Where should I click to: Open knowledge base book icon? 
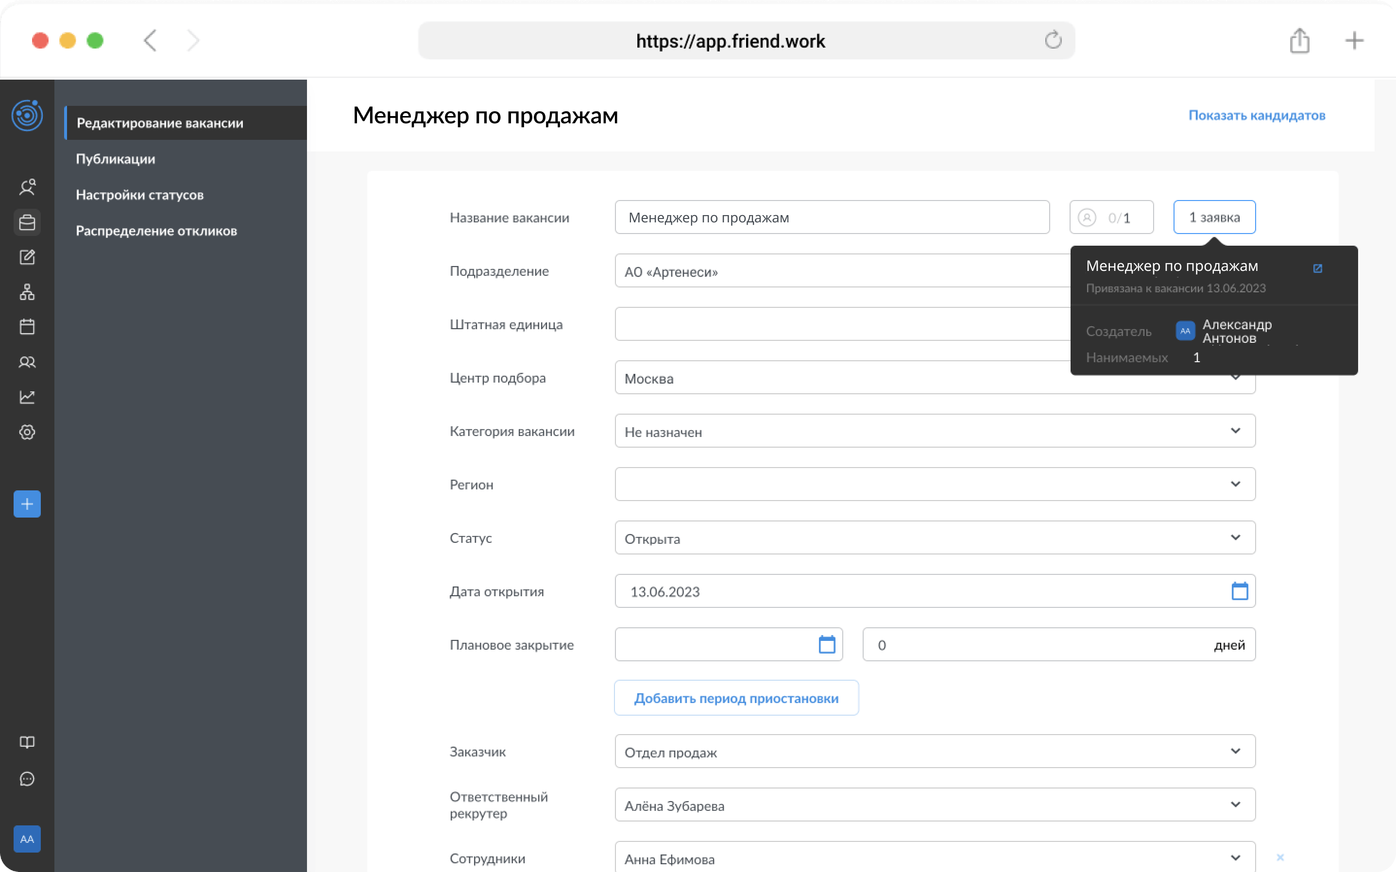point(27,742)
